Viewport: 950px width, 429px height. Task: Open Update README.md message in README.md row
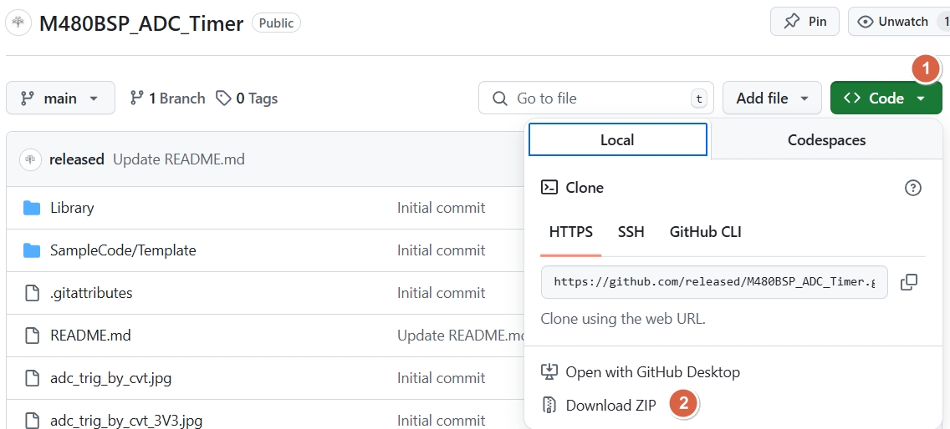(x=461, y=336)
